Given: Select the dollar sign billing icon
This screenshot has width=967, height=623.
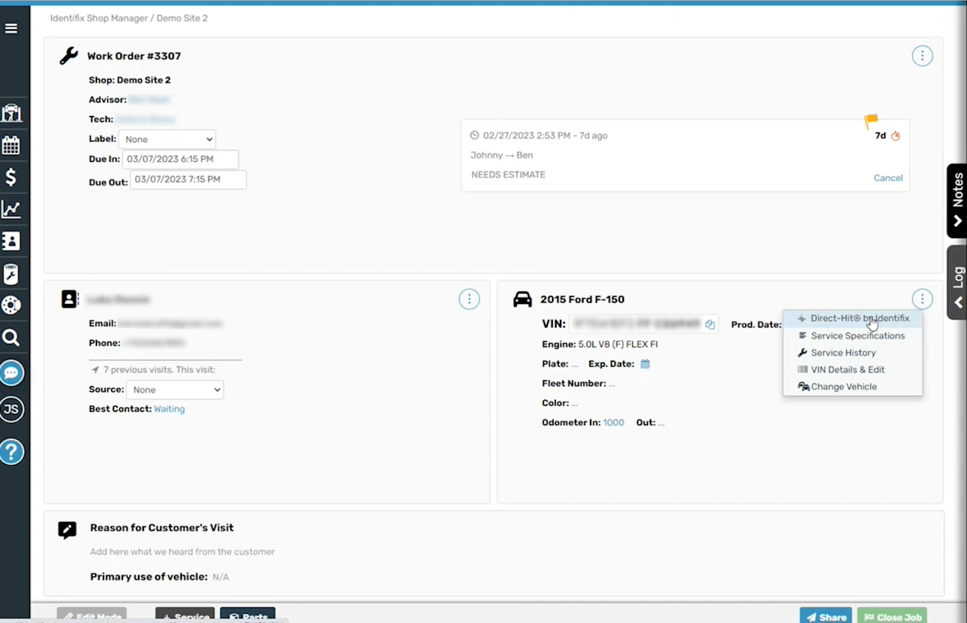Looking at the screenshot, I should [11, 176].
